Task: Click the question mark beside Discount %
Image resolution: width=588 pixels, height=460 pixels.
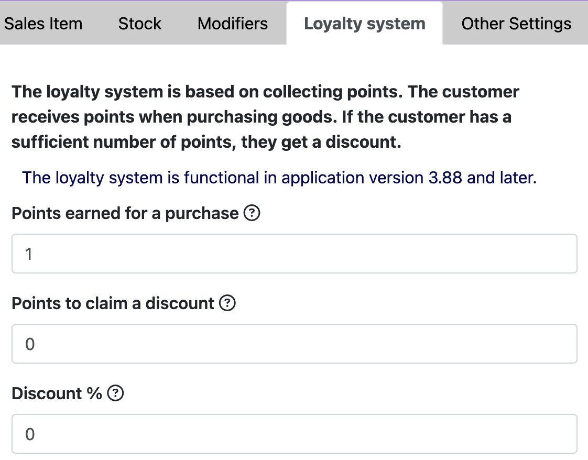Action: click(x=115, y=393)
